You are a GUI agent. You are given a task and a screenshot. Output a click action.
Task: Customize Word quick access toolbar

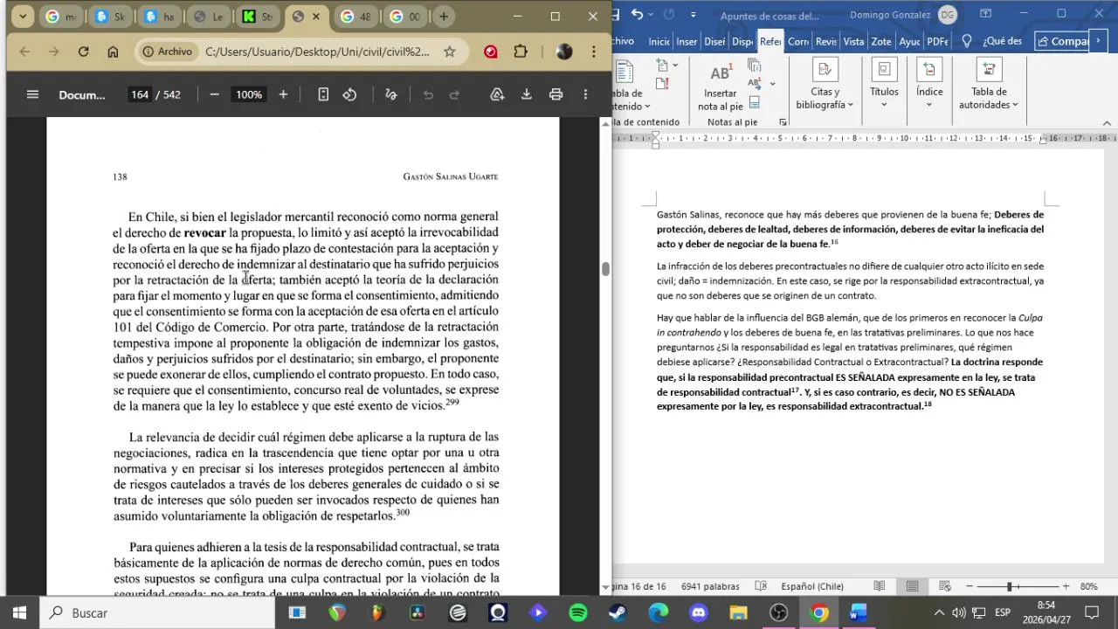(694, 15)
